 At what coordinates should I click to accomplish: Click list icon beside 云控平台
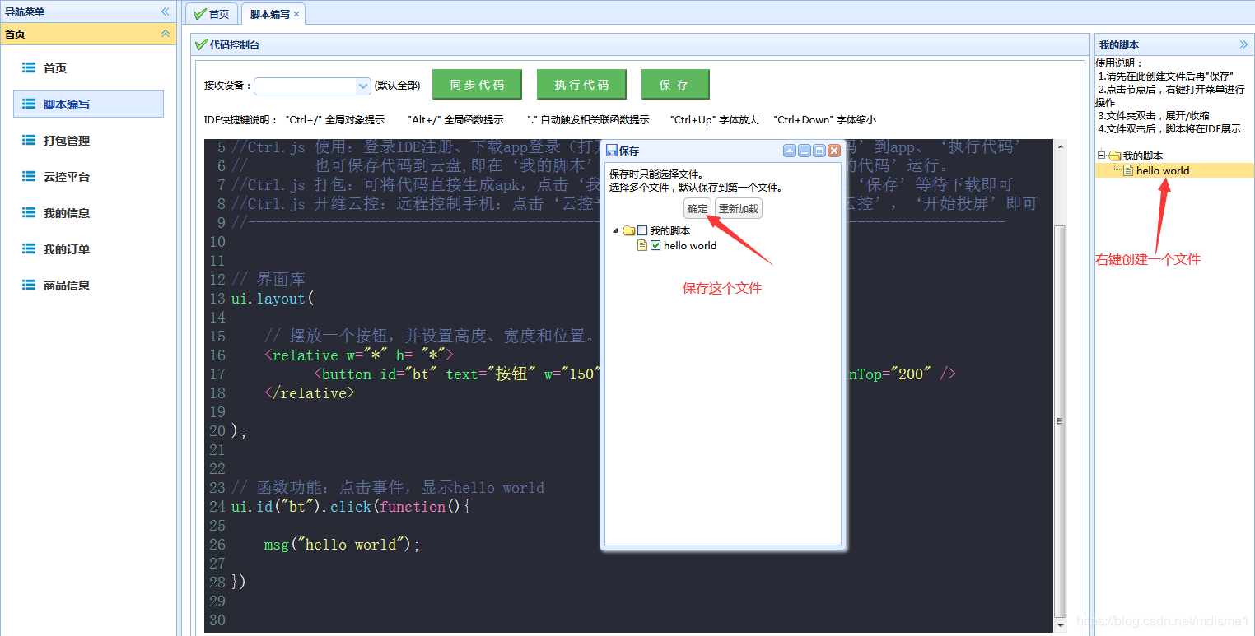(x=29, y=176)
